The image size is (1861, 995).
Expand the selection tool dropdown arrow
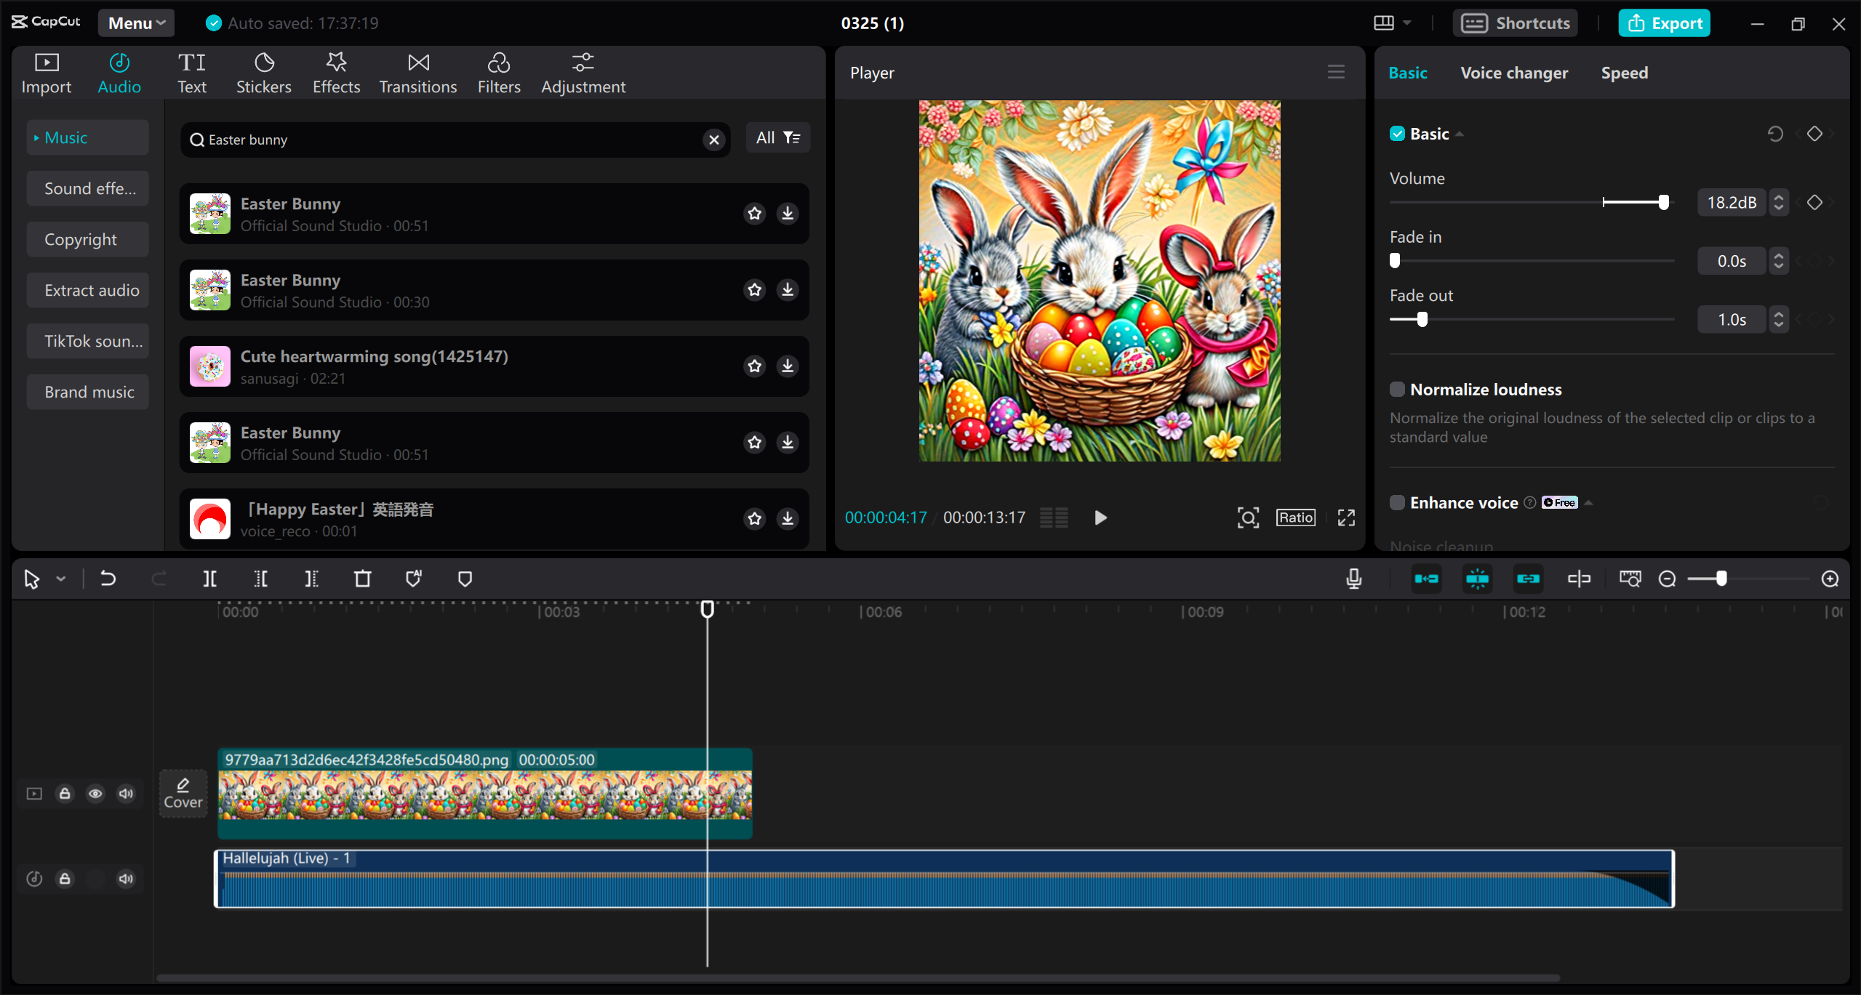coord(61,579)
